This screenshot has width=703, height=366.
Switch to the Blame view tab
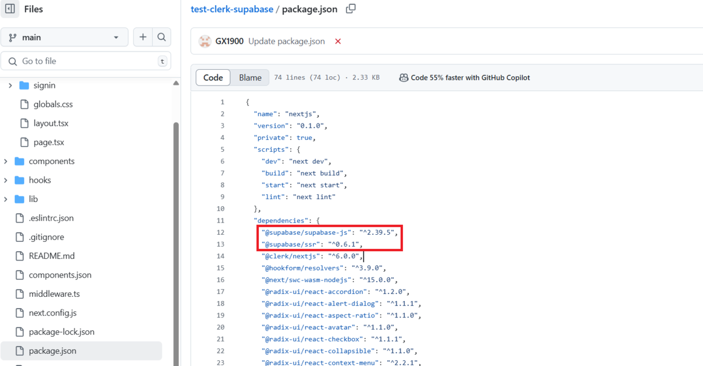250,77
